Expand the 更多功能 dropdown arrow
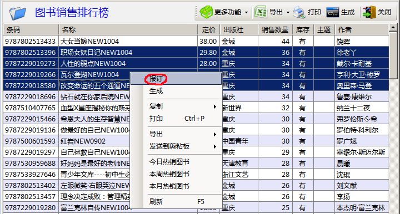This screenshot has height=214, width=400. click(246, 12)
